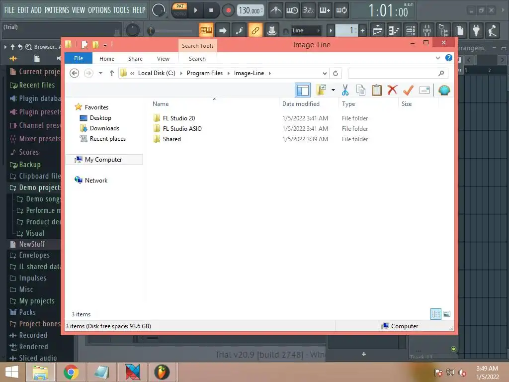Toggle wait for input before recording
Viewport: 509px width, 382px height.
click(x=292, y=10)
